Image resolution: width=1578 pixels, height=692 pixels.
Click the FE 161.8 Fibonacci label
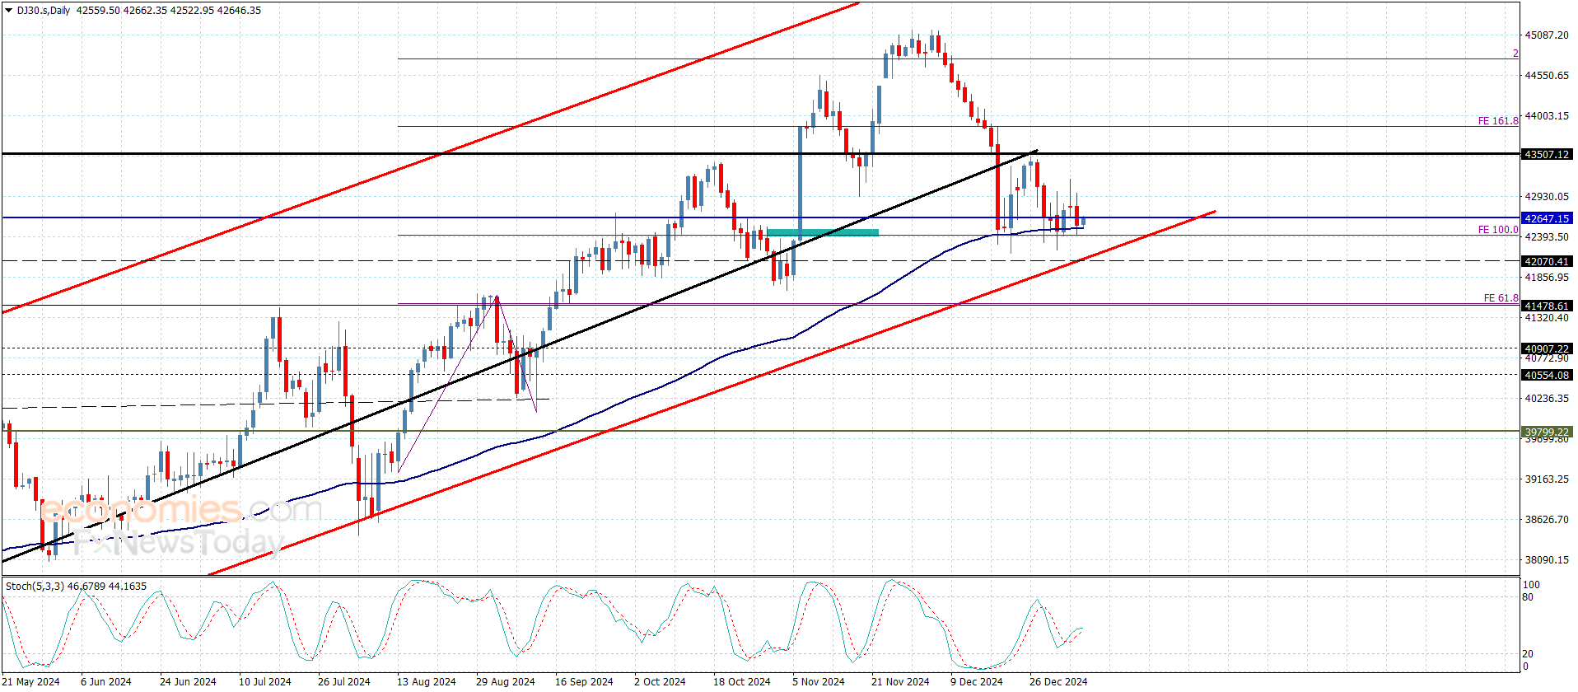1498,121
